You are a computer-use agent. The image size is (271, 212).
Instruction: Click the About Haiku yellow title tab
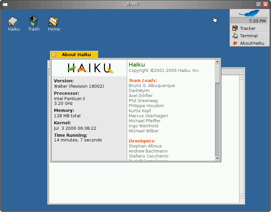[x=74, y=55]
